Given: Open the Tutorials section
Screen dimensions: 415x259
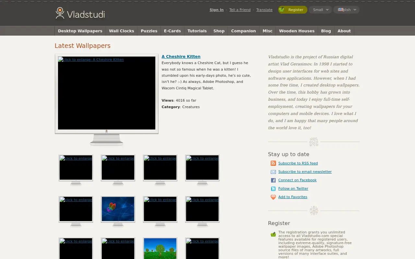Looking at the screenshot, I should tap(197, 31).
